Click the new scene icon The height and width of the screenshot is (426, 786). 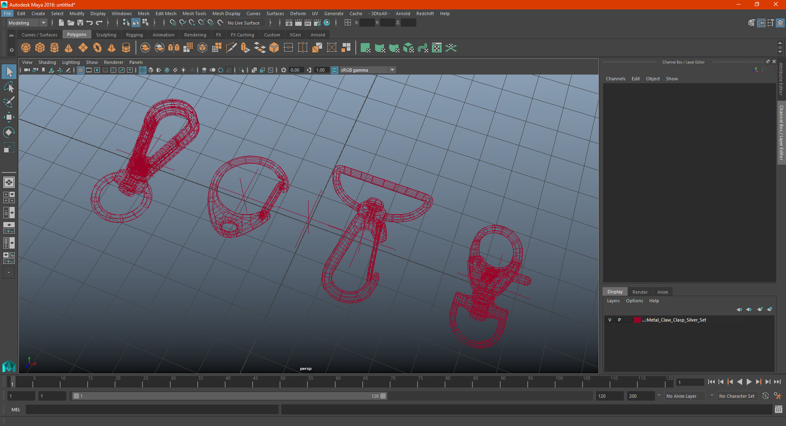click(61, 23)
